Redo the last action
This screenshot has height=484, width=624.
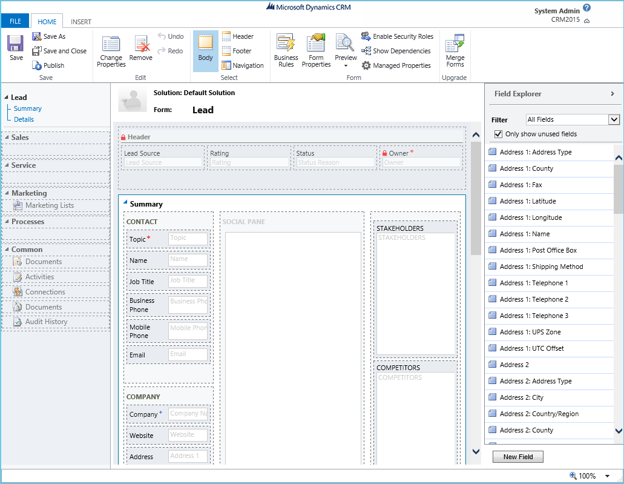(x=170, y=51)
